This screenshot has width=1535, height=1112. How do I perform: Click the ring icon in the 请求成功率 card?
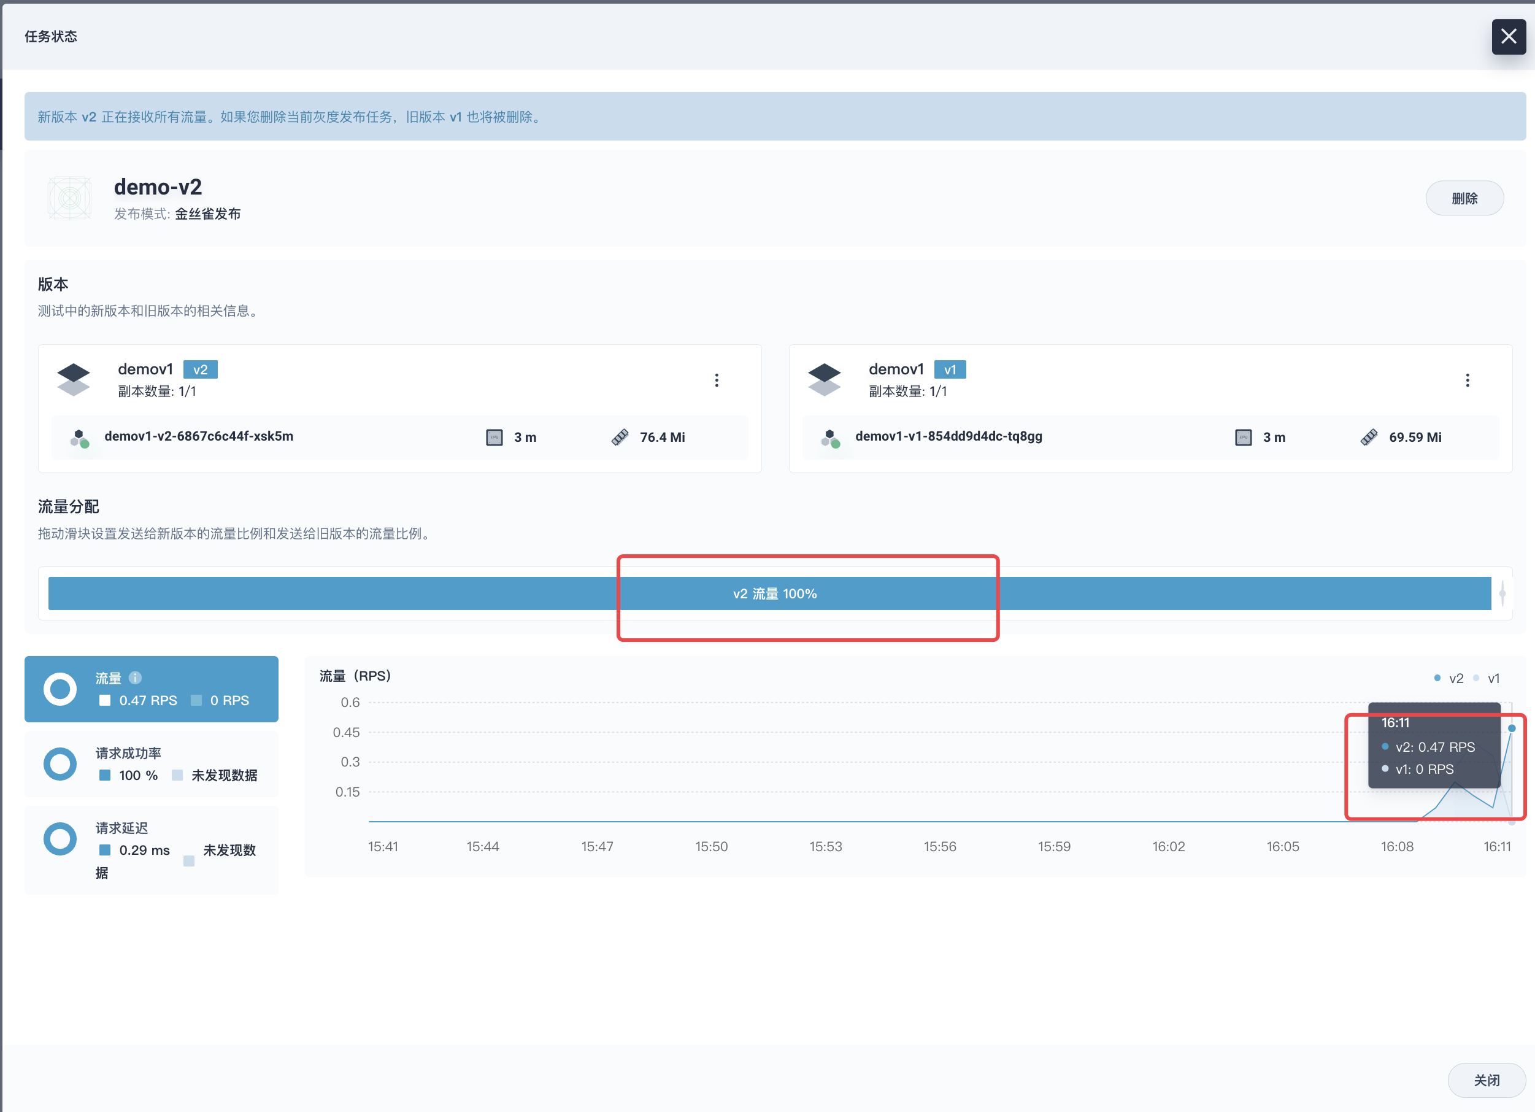pos(60,764)
